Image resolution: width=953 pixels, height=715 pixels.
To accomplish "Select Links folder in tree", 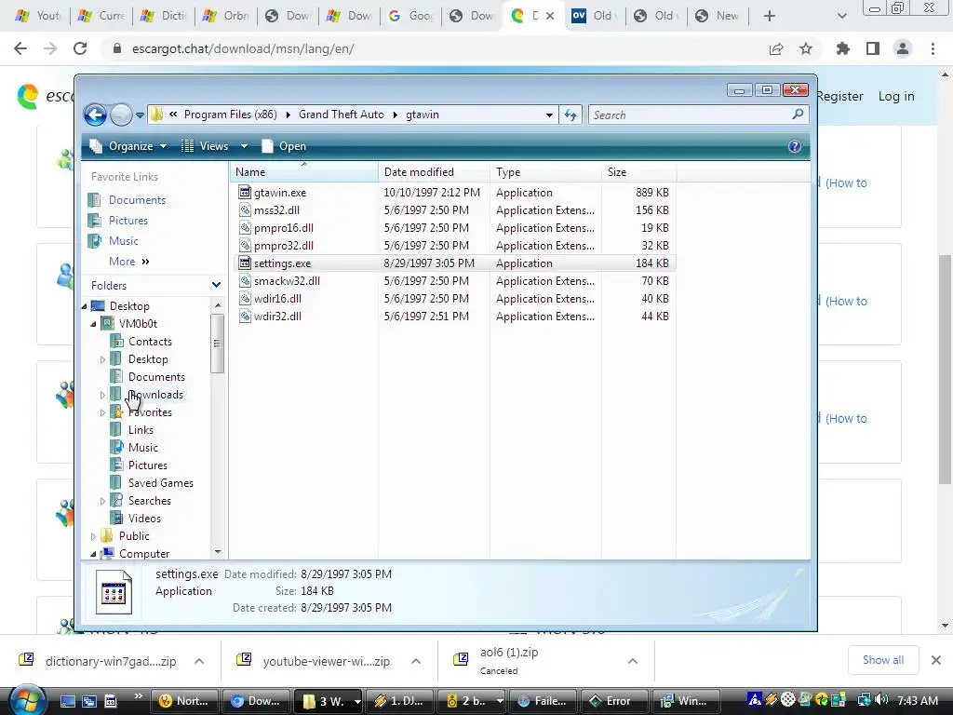I will pyautogui.click(x=141, y=430).
